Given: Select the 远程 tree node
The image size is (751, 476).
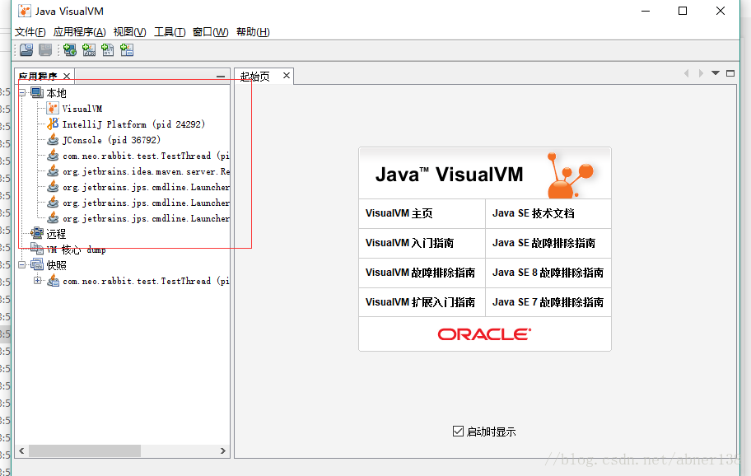Looking at the screenshot, I should point(56,234).
